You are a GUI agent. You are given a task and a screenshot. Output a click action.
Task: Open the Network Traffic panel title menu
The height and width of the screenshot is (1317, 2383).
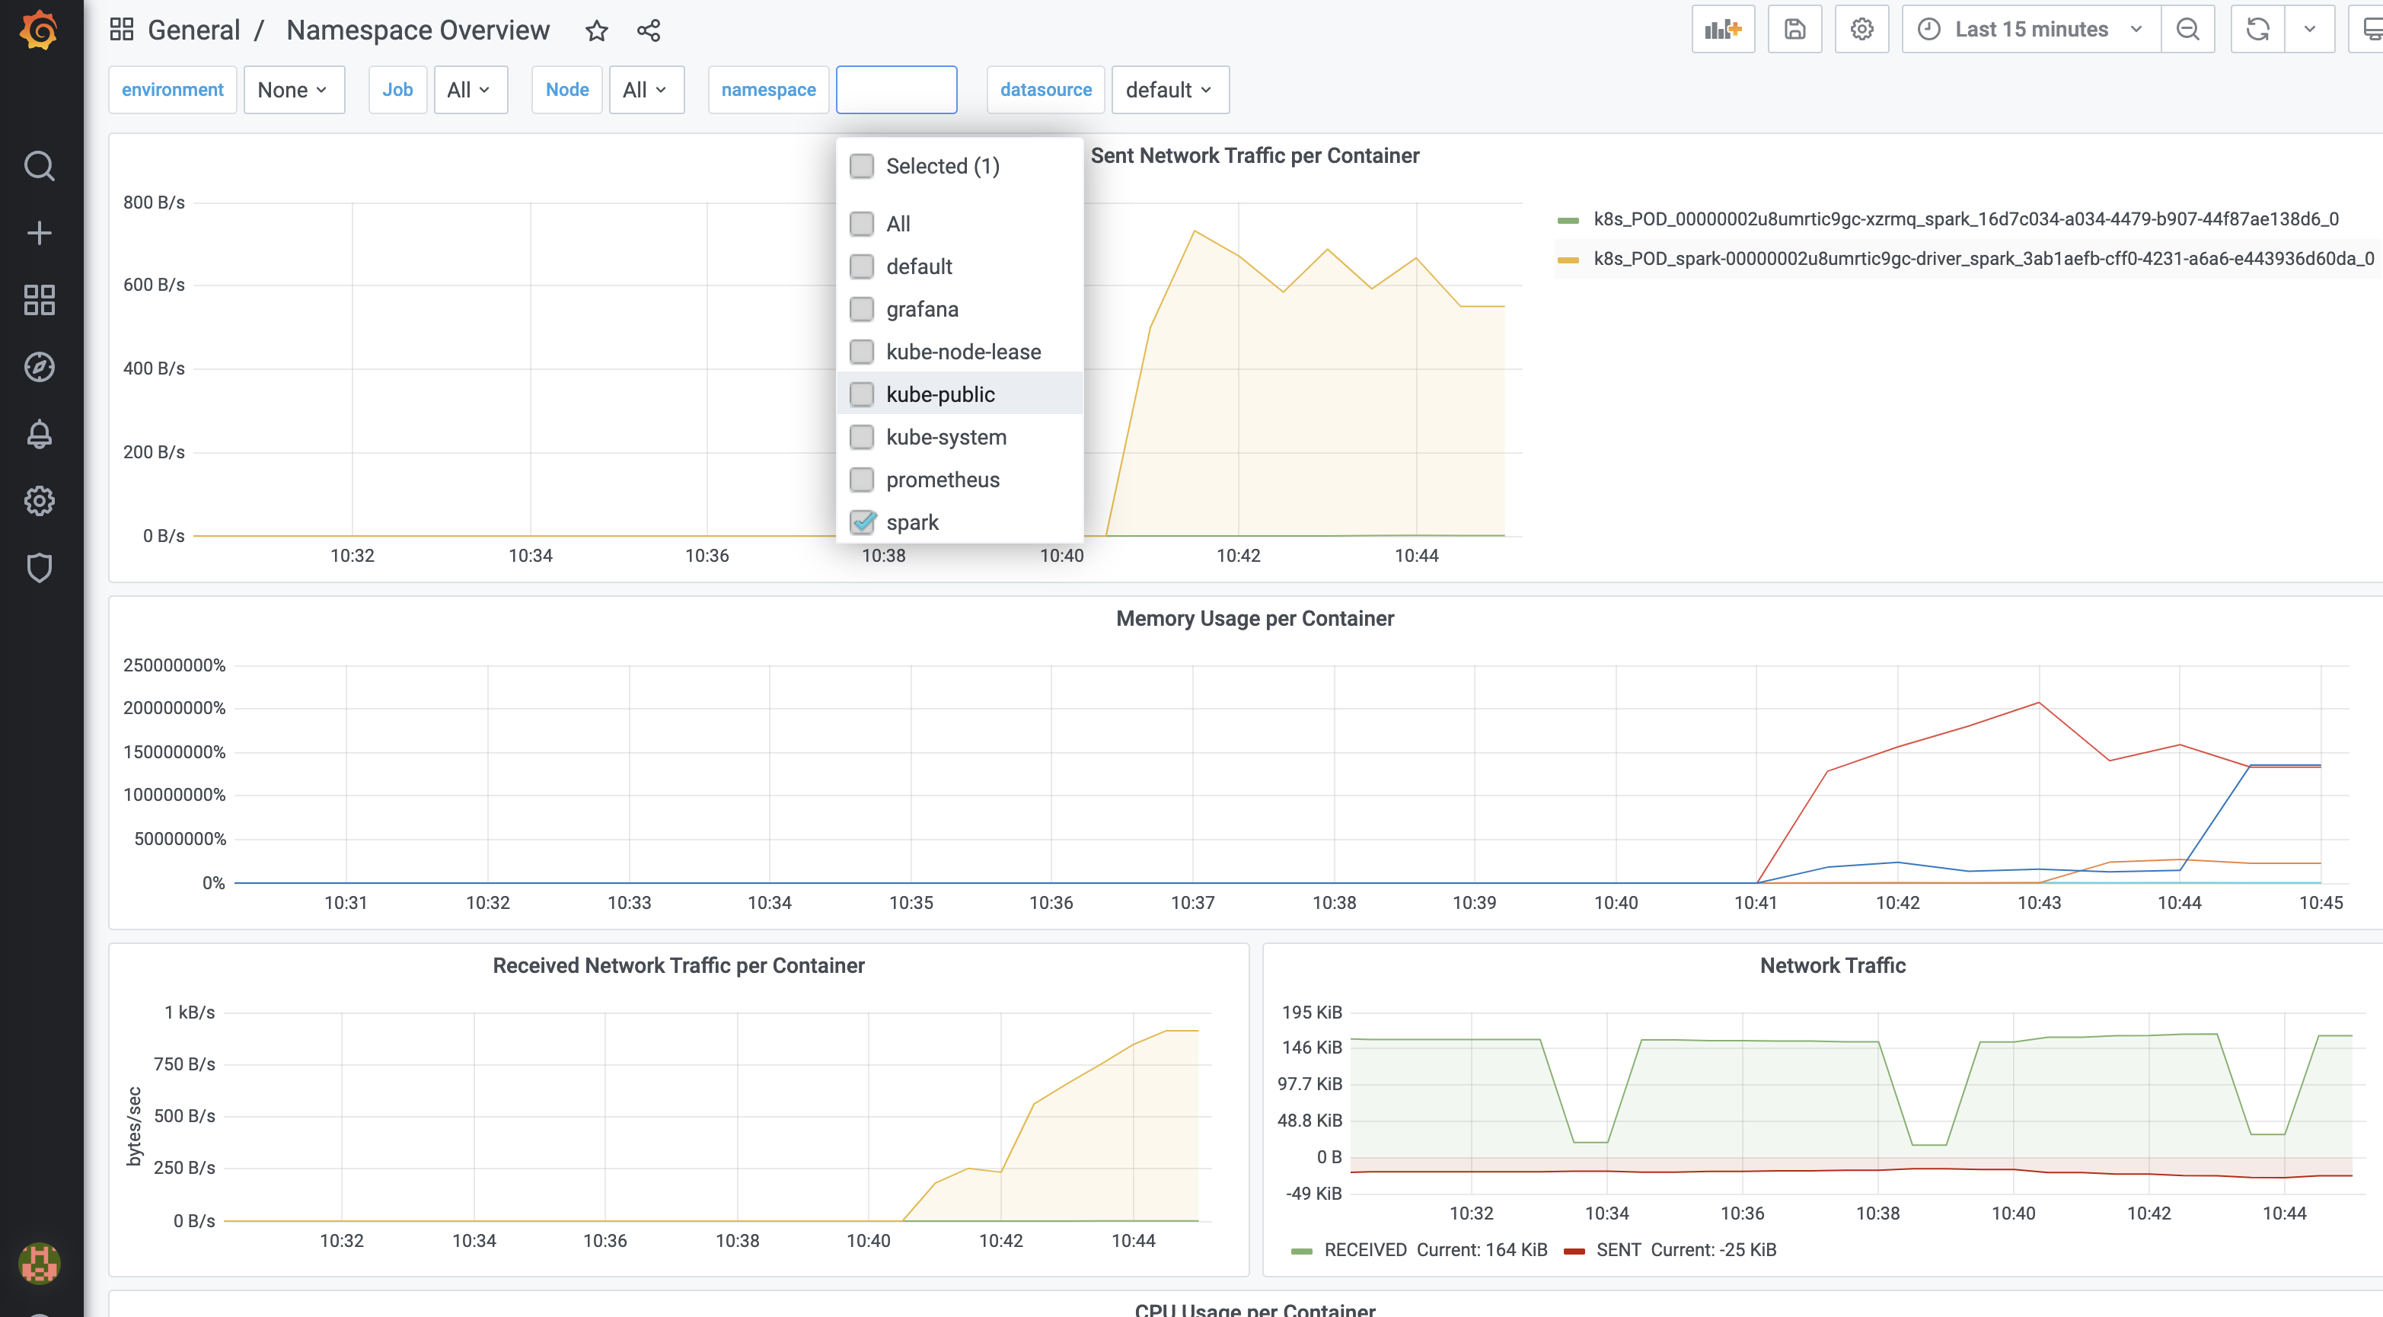[x=1832, y=965]
